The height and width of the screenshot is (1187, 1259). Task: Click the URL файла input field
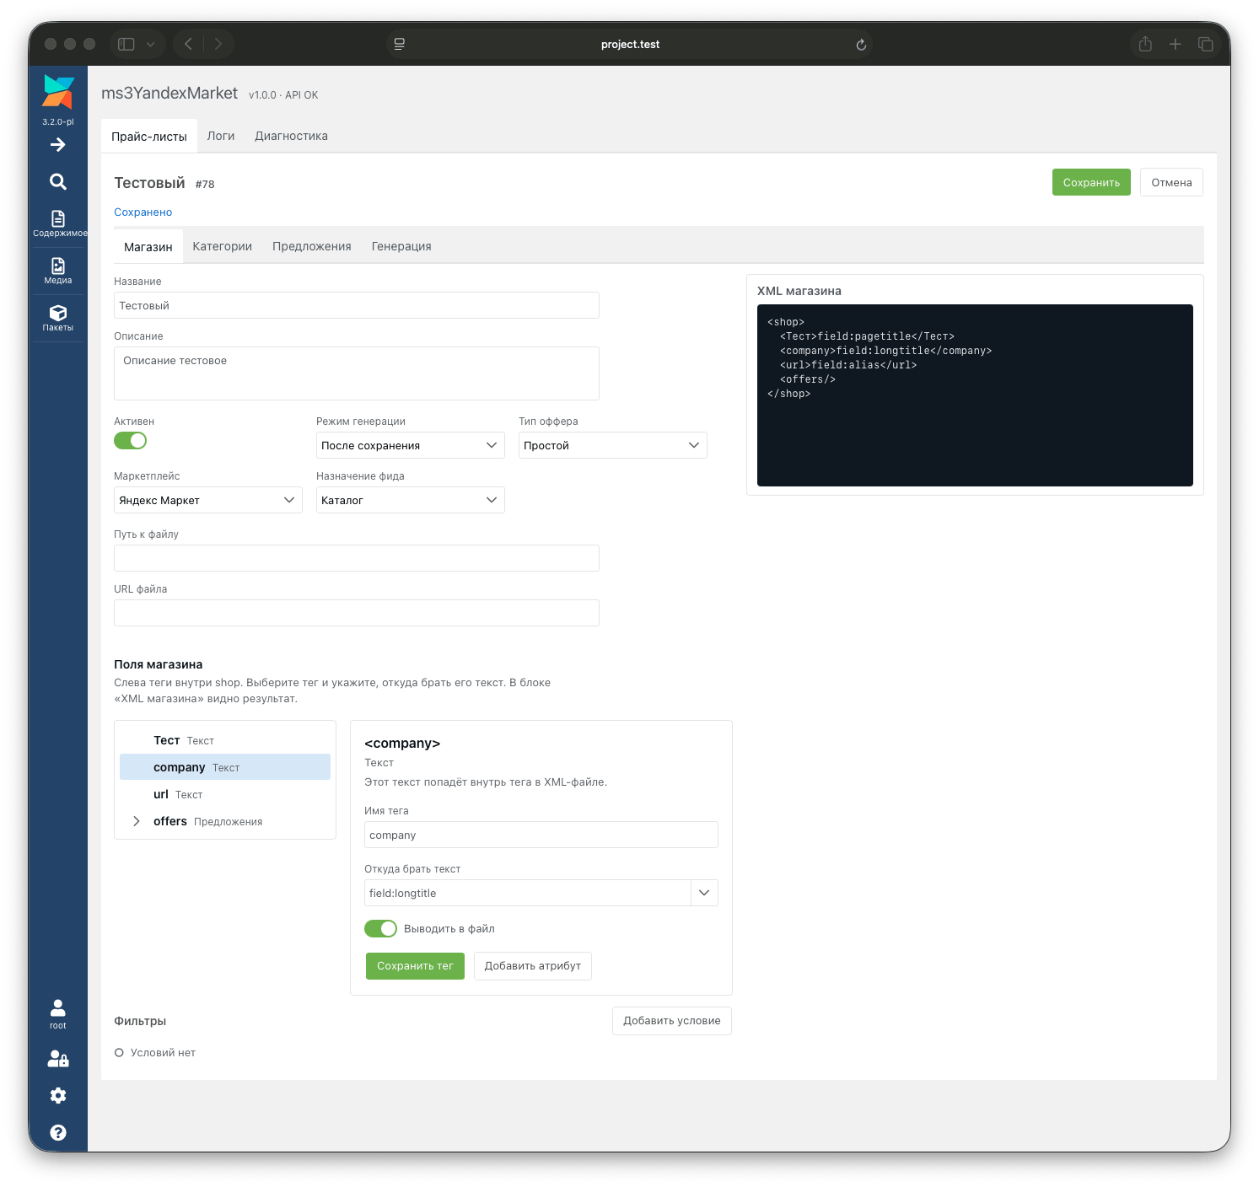357,613
